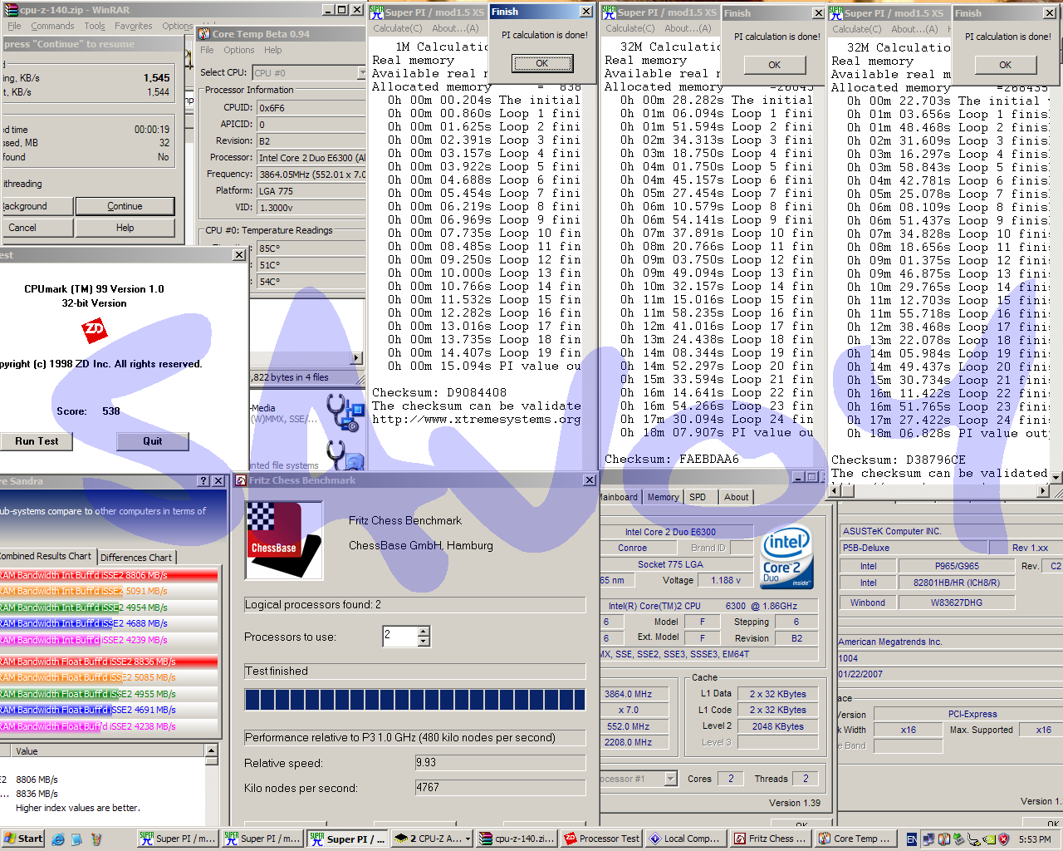The image size is (1063, 851).
Task: Click the Value column header in Sandra
Action: point(108,751)
